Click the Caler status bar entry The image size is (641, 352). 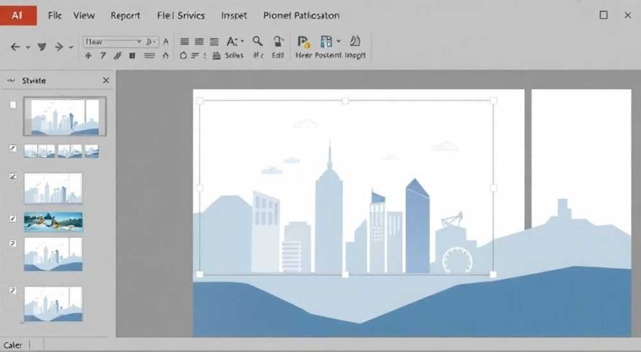(x=13, y=346)
